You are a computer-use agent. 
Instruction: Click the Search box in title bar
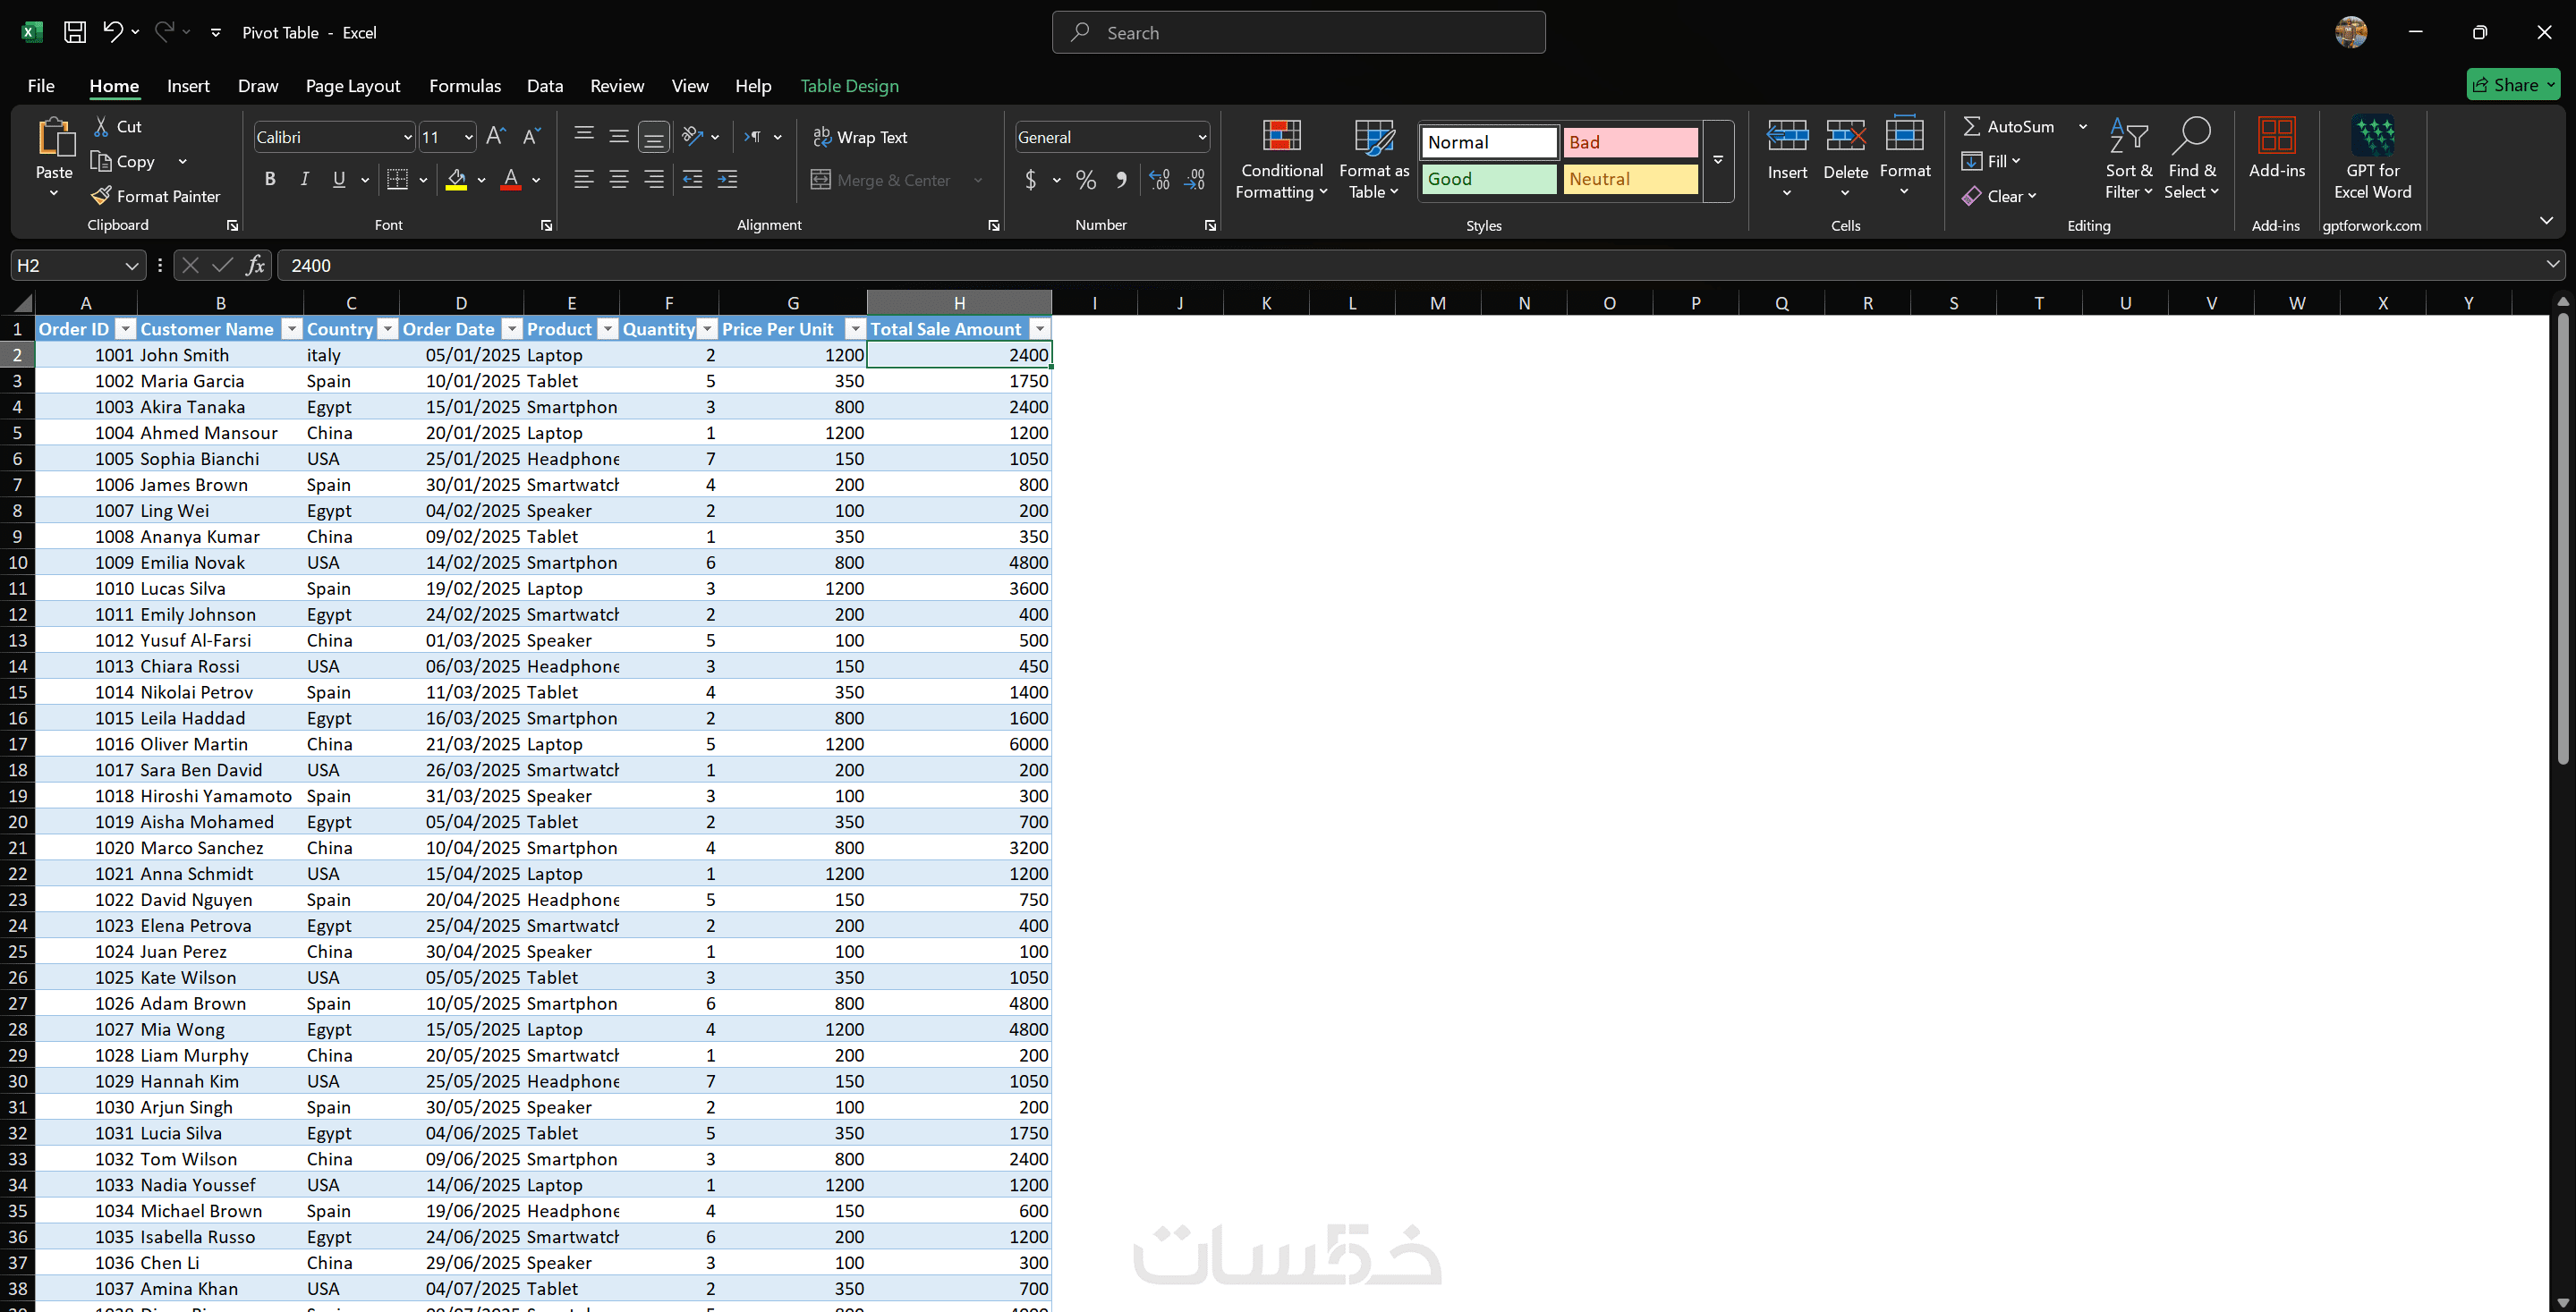1298,33
